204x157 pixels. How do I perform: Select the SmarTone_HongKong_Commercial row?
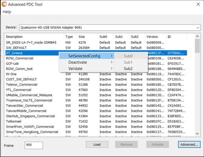point(96,132)
